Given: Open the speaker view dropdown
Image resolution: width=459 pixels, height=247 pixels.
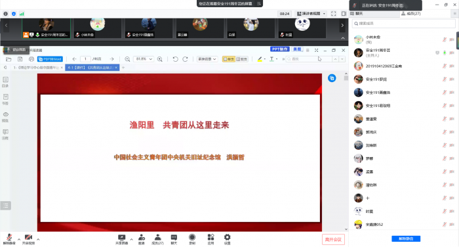Looking at the screenshot, I should coord(311,14).
